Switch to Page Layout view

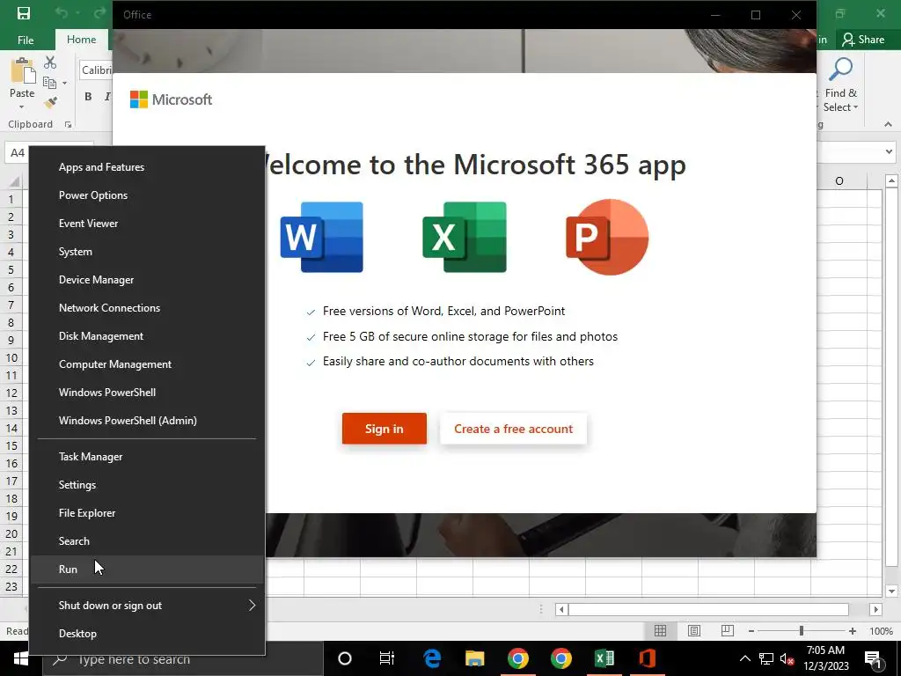(694, 631)
